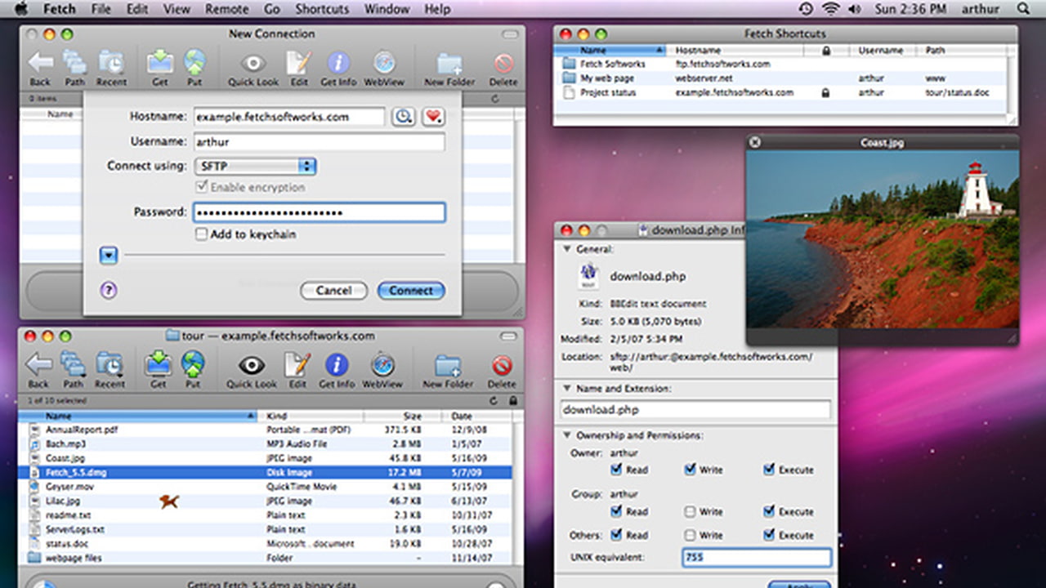Expand more connection options disclosure button
The width and height of the screenshot is (1046, 588).
click(x=109, y=256)
